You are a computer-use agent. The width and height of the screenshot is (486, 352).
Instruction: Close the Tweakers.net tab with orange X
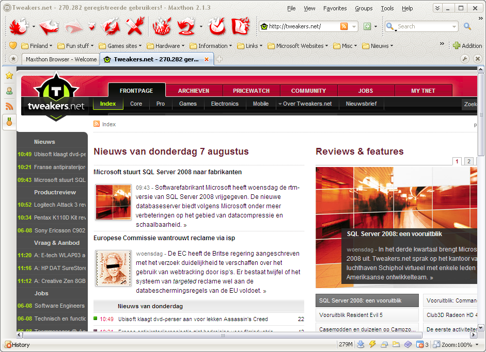click(x=207, y=59)
